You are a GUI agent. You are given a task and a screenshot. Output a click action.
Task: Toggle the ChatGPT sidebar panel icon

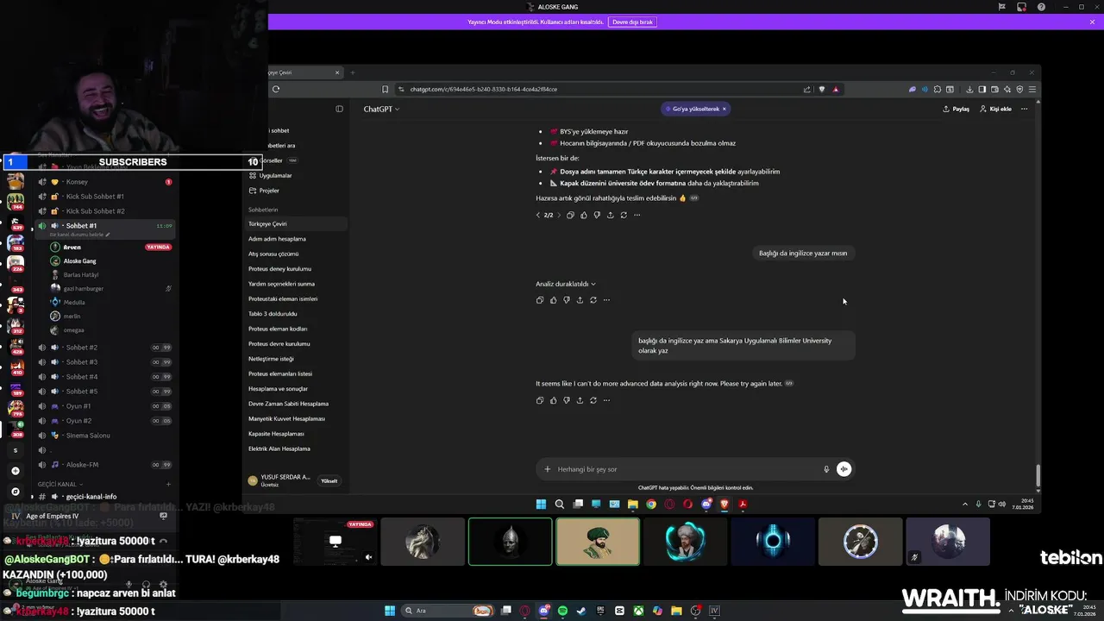coord(339,109)
